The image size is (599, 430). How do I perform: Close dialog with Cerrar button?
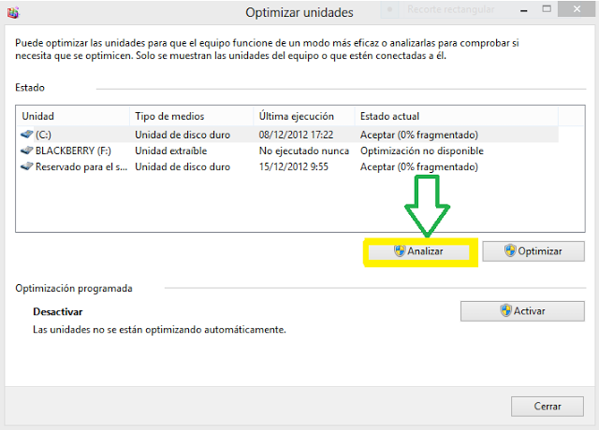coord(547,407)
